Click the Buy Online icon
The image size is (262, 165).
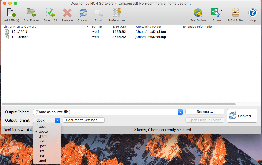198,13
